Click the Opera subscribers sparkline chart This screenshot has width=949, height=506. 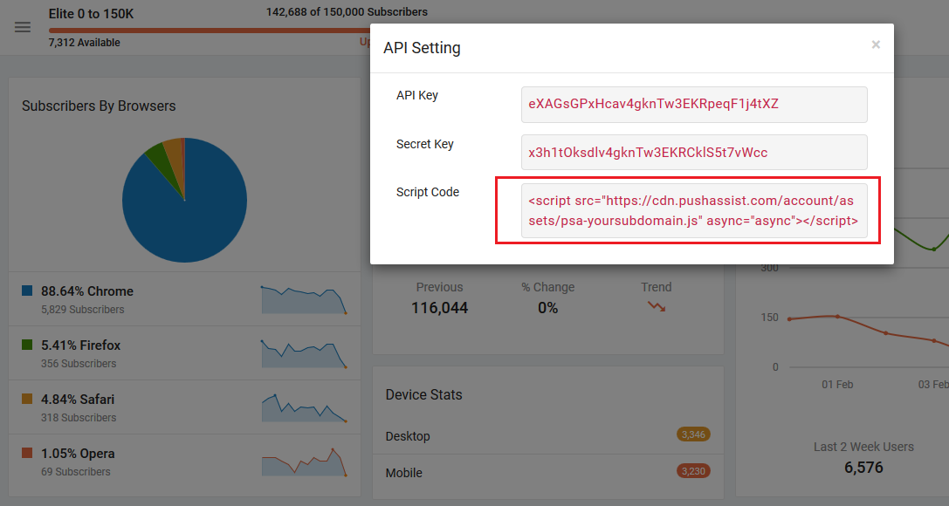click(304, 462)
